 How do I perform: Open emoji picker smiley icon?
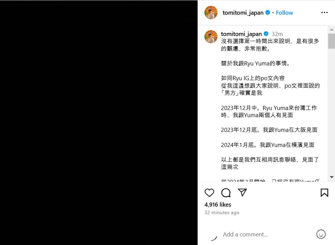321,234
